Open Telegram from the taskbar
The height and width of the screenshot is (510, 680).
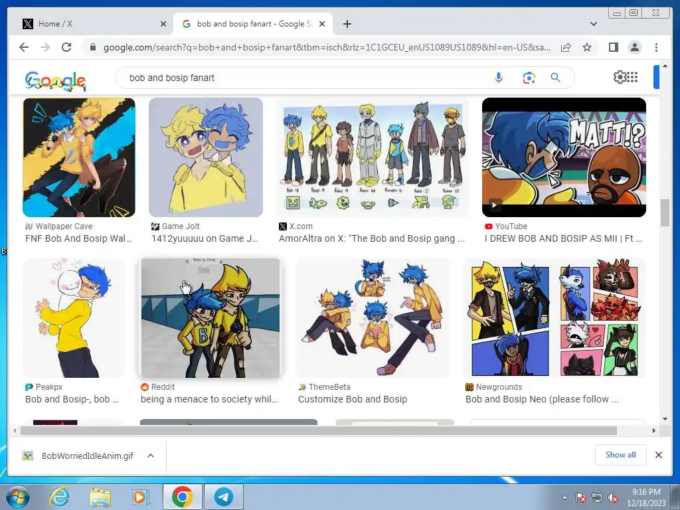click(223, 497)
